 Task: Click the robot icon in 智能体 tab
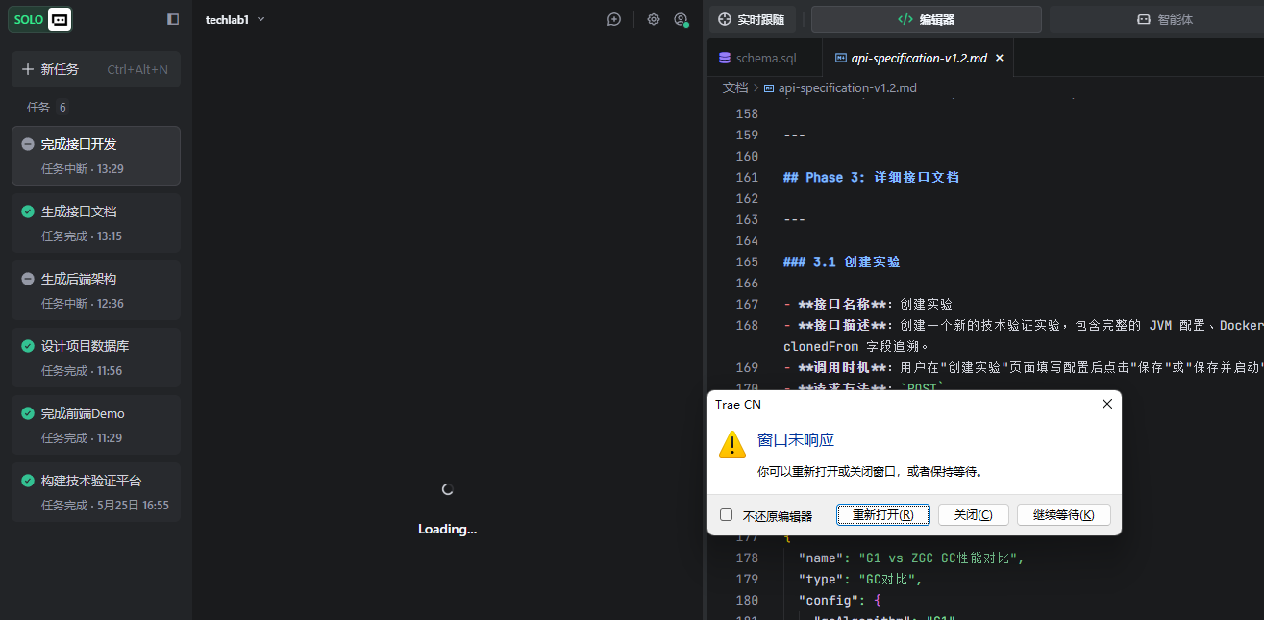1144,19
